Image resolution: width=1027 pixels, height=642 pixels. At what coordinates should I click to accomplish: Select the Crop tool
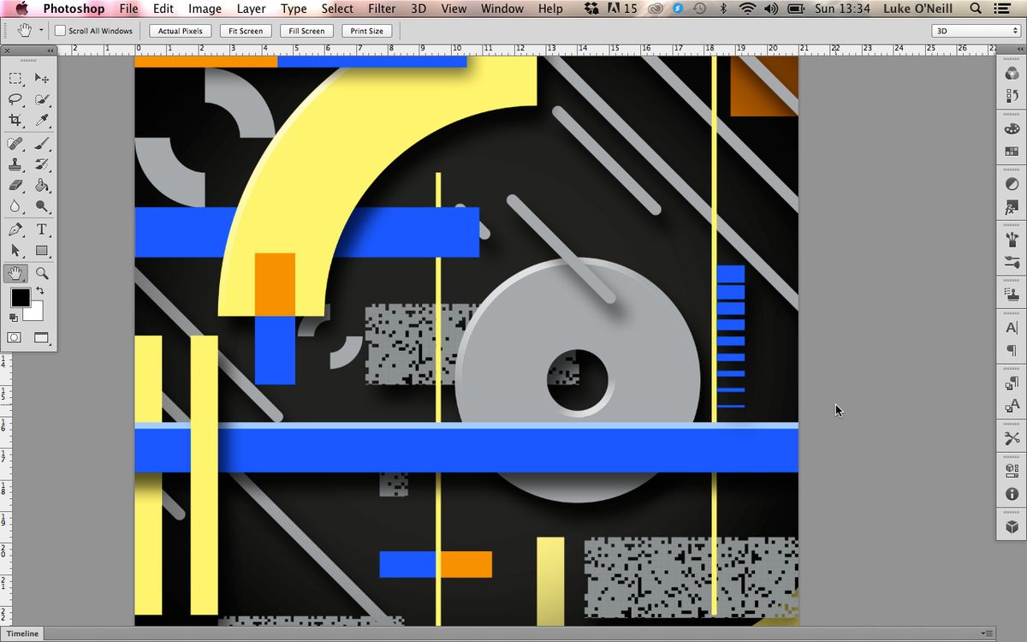pyautogui.click(x=15, y=121)
